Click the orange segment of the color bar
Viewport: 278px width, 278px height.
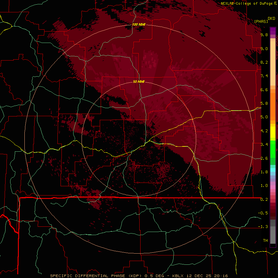pyautogui.click(x=273, y=106)
